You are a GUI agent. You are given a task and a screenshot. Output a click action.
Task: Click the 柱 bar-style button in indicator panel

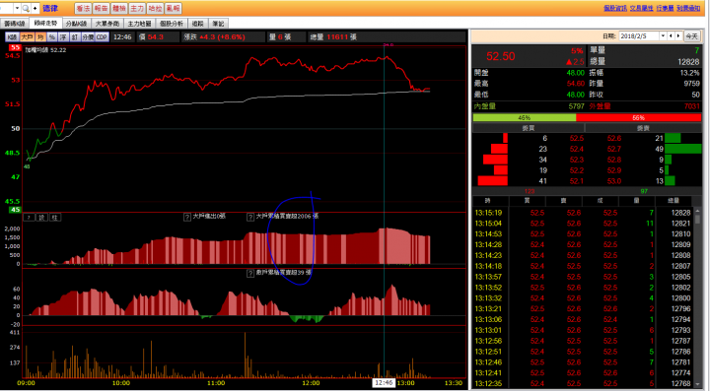coord(55,218)
